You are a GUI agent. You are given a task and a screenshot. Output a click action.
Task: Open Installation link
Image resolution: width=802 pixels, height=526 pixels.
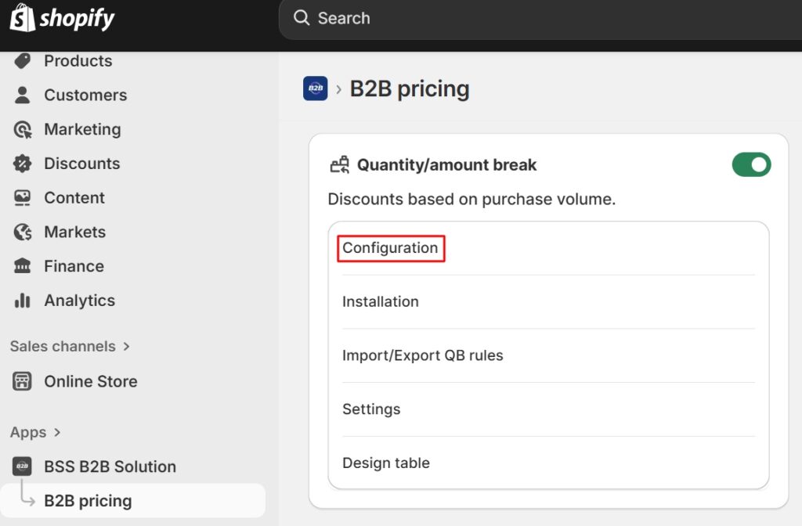[x=381, y=301]
